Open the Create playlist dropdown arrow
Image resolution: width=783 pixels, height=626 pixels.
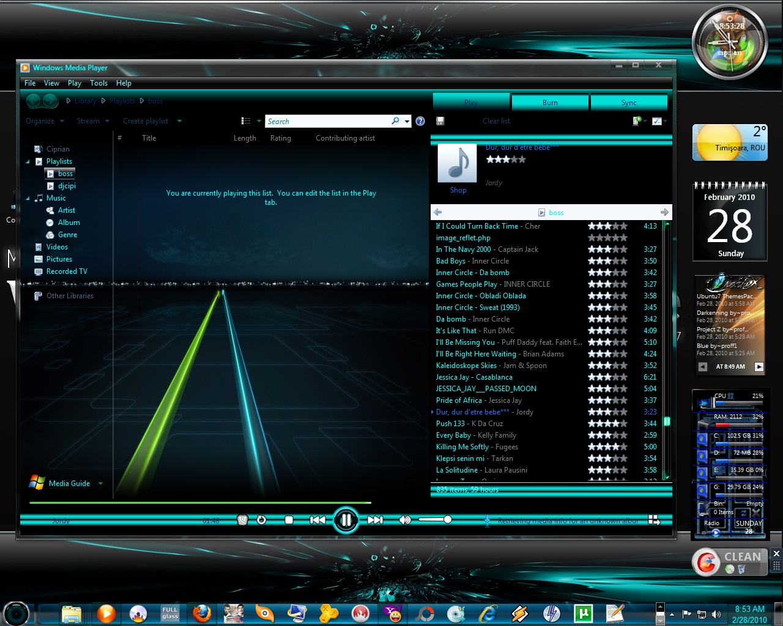pos(179,121)
